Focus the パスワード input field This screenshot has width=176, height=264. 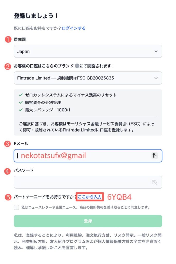tap(88, 182)
